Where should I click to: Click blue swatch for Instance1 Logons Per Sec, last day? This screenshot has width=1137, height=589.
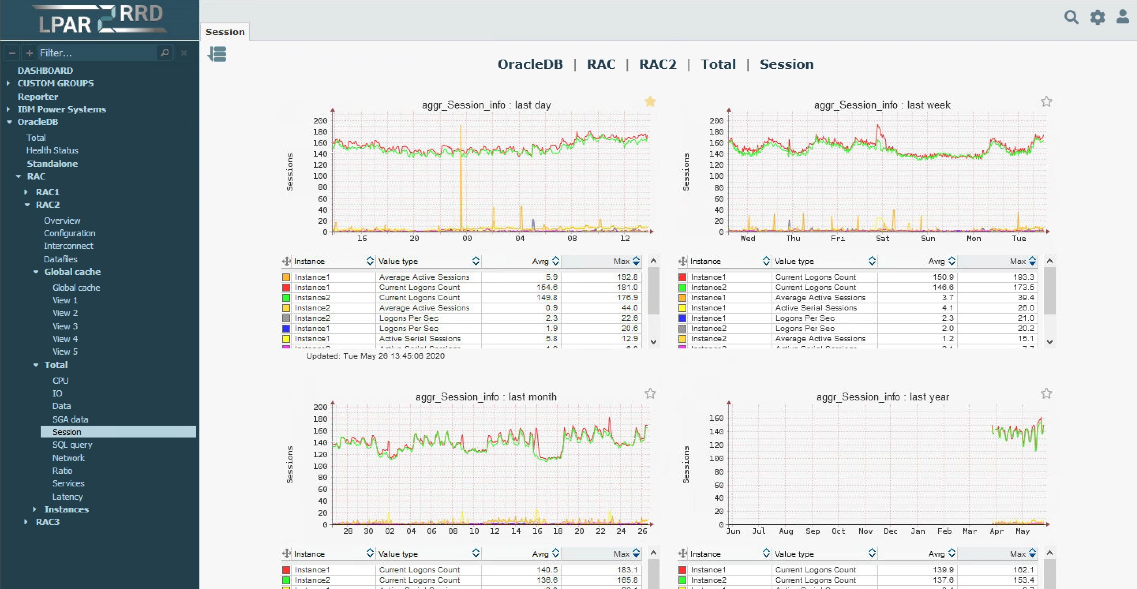[286, 328]
